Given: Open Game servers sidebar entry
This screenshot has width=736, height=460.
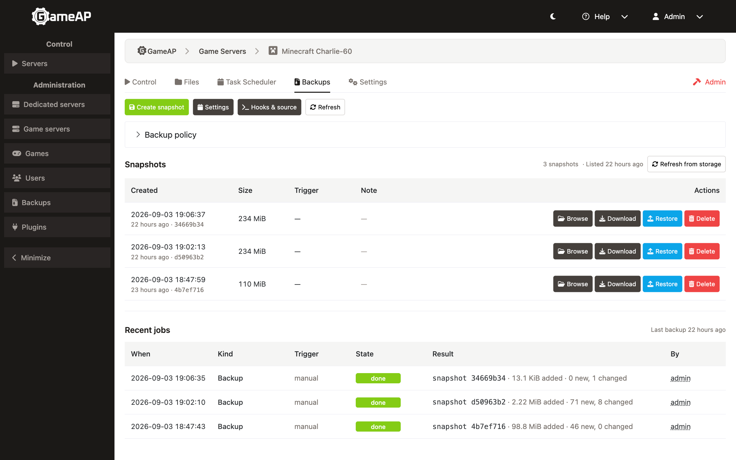Looking at the screenshot, I should coord(57,129).
